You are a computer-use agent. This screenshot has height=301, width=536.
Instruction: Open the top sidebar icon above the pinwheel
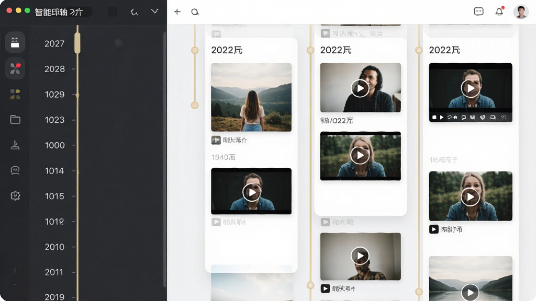click(15, 42)
